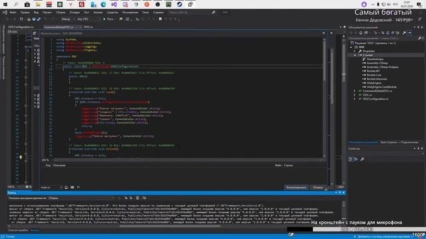Open the Вид menu
Screen dimensions: 426x239
[36, 13]
